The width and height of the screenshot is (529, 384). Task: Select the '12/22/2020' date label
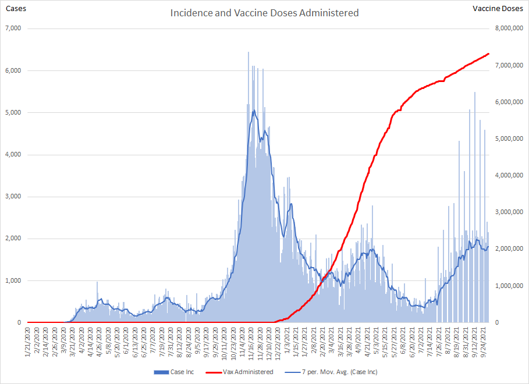278,342
